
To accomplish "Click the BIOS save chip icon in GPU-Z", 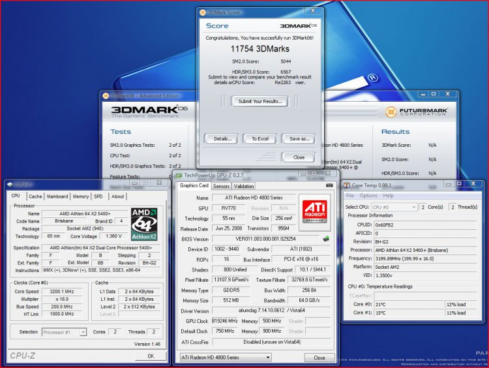I will (326, 239).
